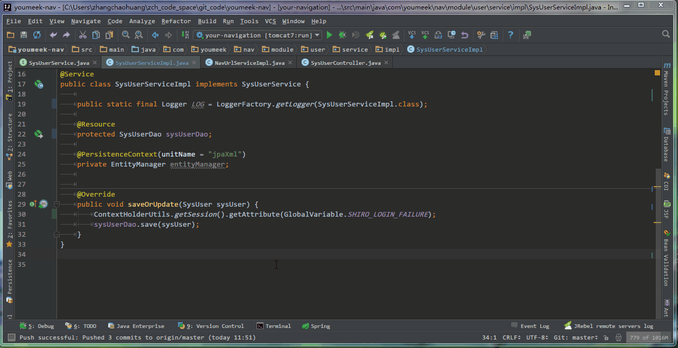Viewport: 678px width, 348px height.
Task: Click the Search Everywhere magnifier icon
Action: [666, 34]
